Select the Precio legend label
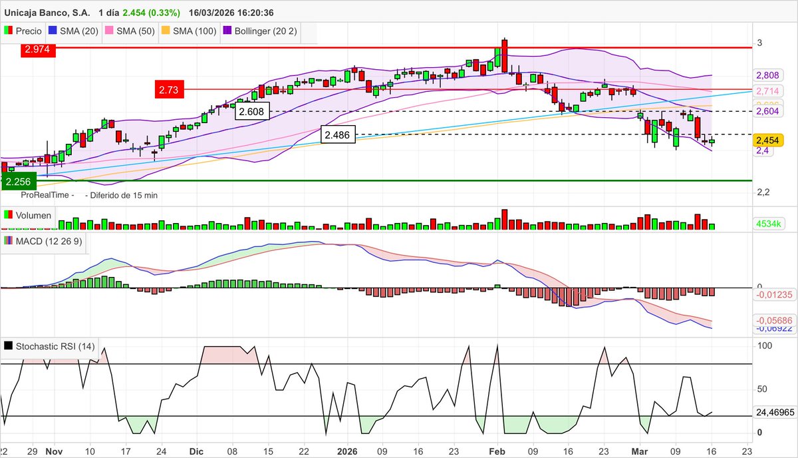Image resolution: width=798 pixels, height=458 pixels. 29,31
